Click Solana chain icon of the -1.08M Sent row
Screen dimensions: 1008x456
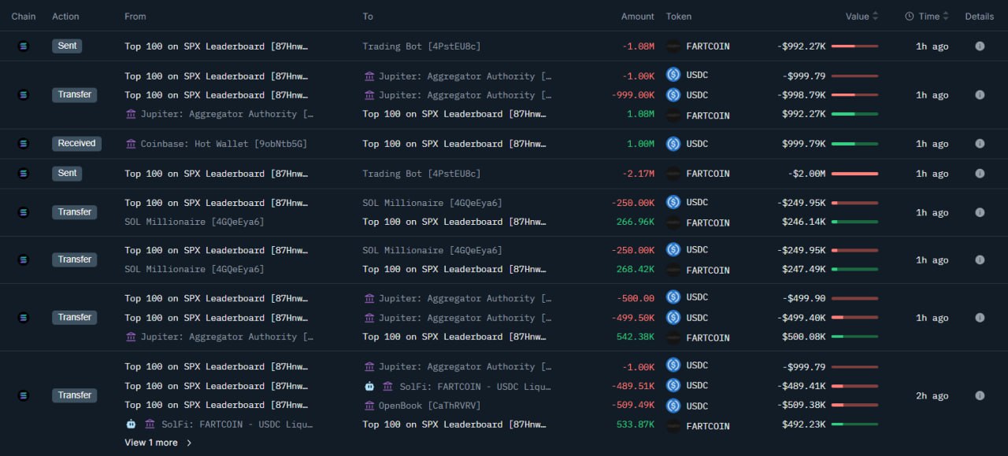click(x=23, y=46)
